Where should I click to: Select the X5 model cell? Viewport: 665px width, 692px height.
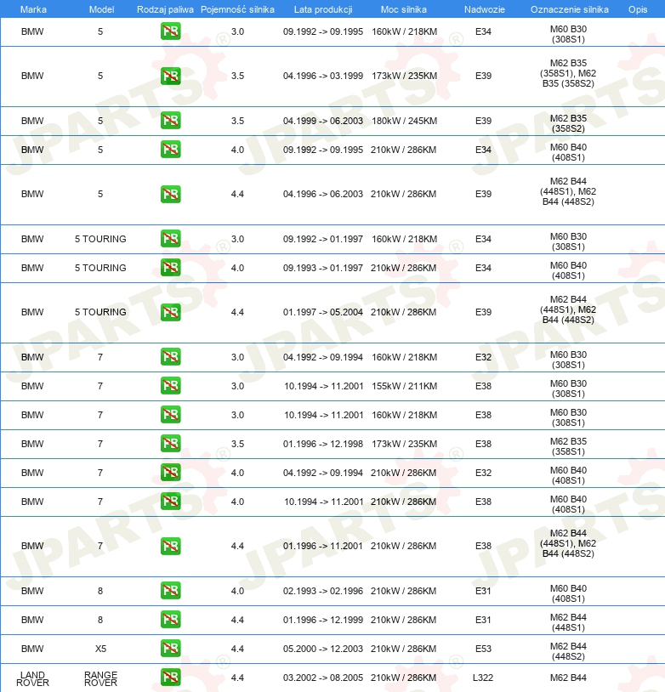(100, 649)
